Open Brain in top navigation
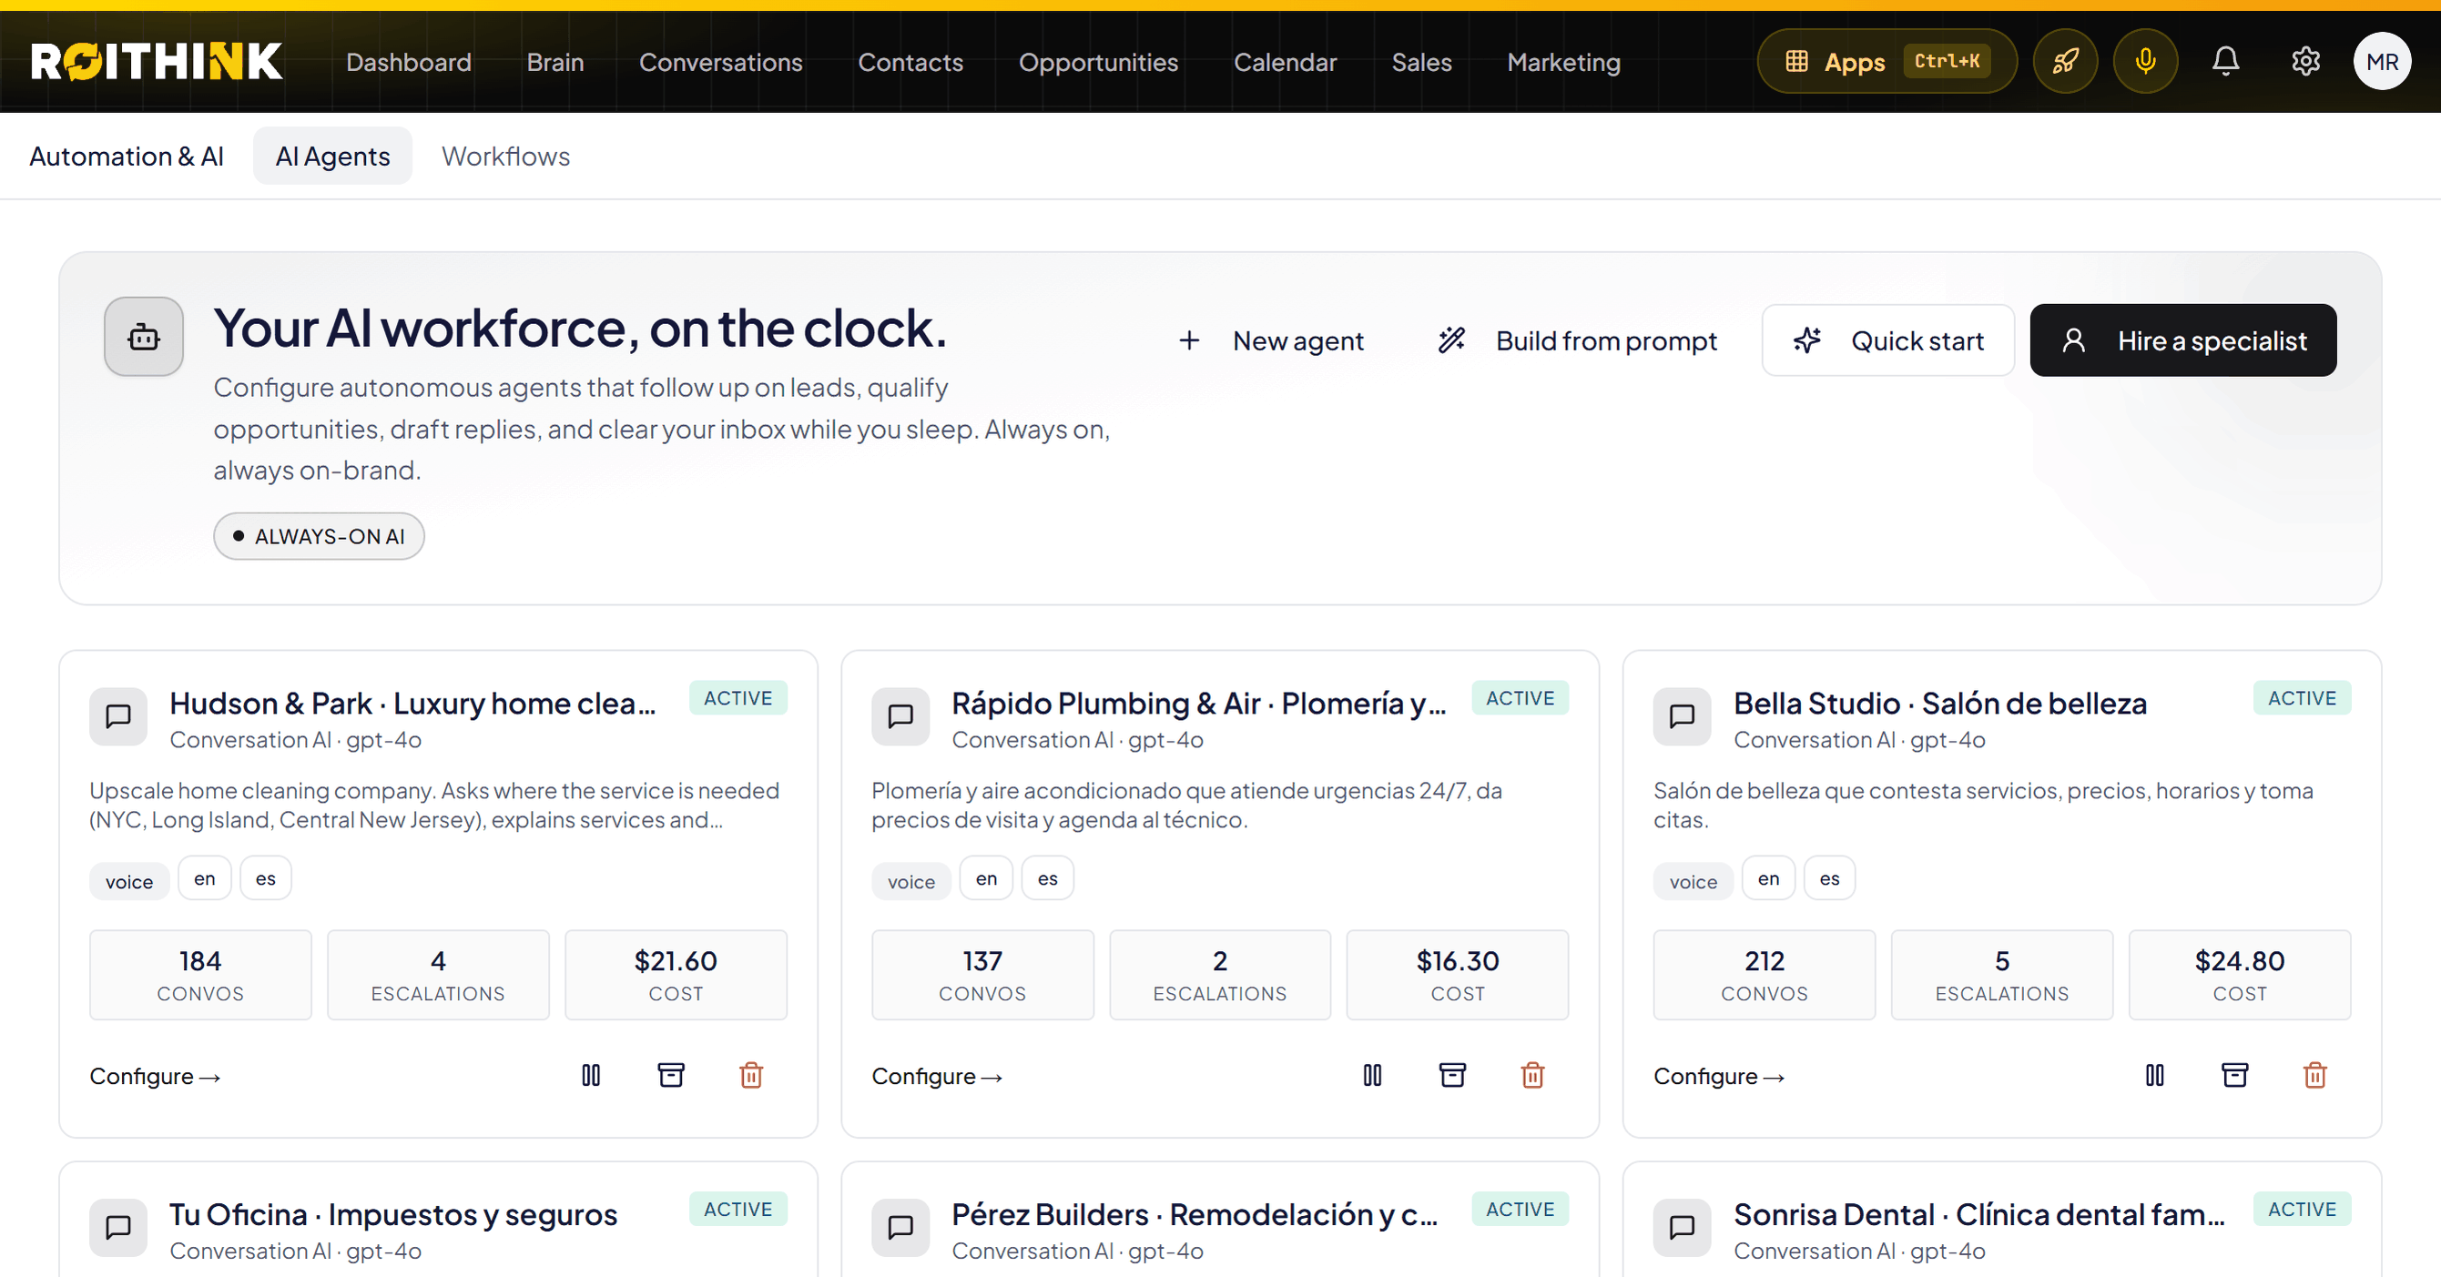 [555, 62]
